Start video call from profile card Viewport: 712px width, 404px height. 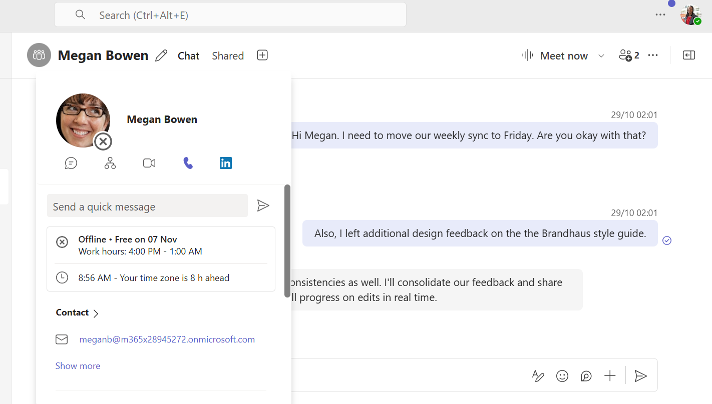click(149, 163)
